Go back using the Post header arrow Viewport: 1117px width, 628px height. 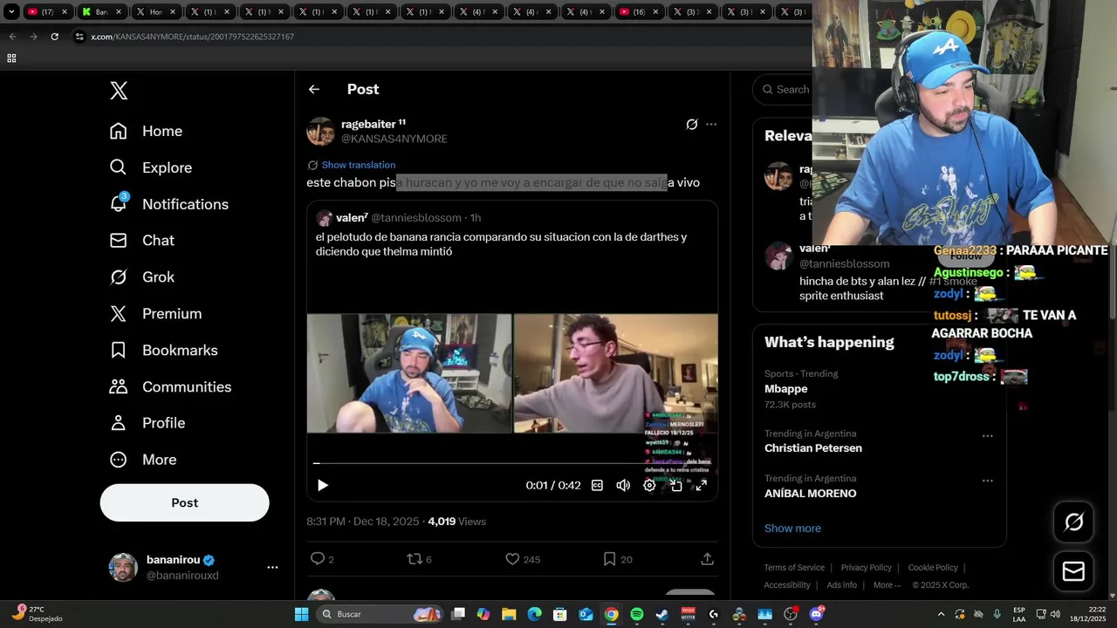click(x=314, y=89)
